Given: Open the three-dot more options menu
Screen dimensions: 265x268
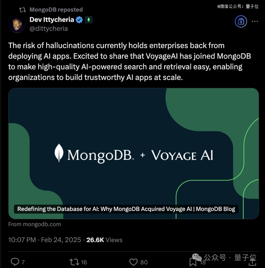Looking at the screenshot, I should tap(255, 22).
